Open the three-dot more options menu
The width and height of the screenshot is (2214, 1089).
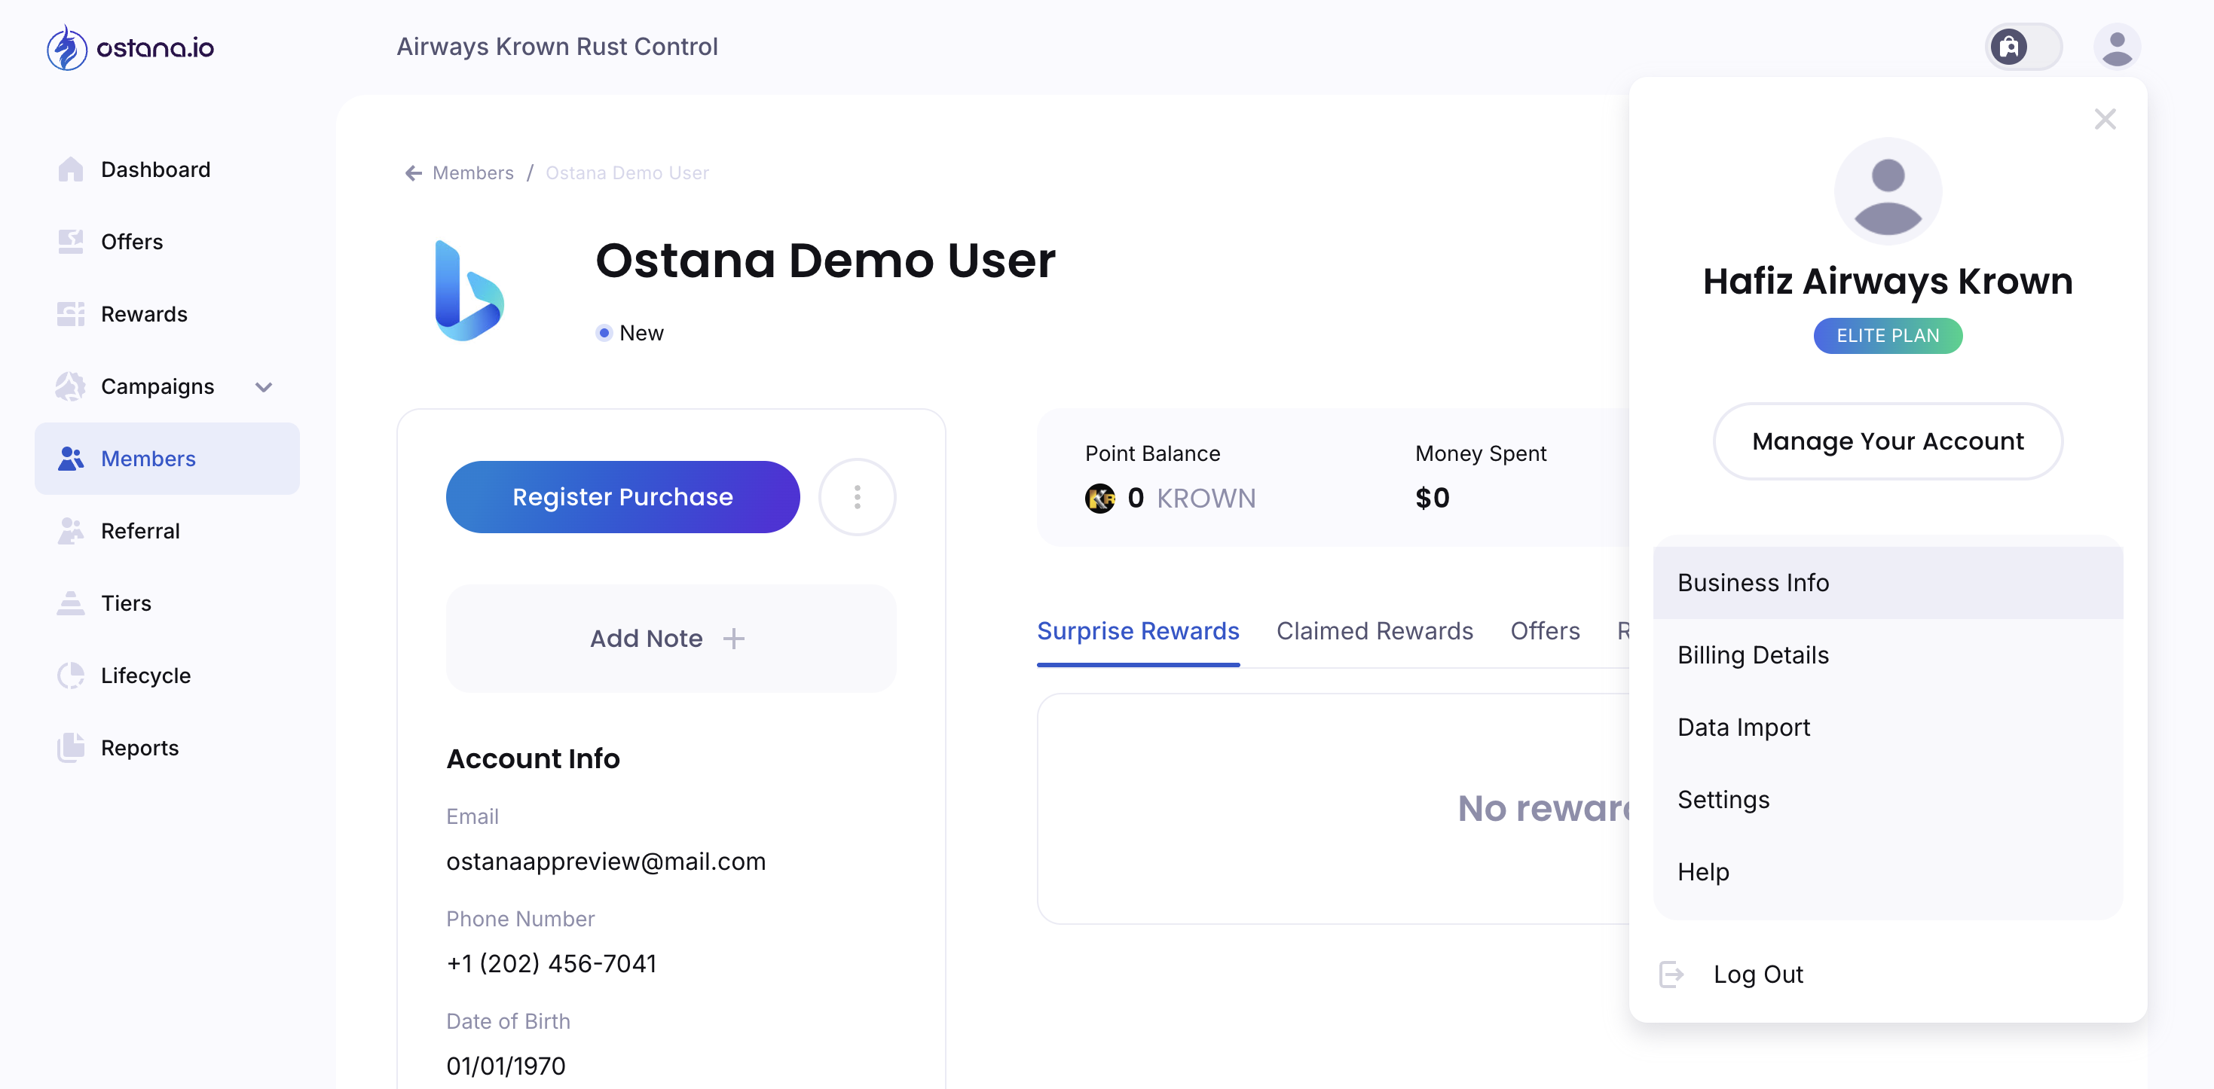pyautogui.click(x=857, y=497)
